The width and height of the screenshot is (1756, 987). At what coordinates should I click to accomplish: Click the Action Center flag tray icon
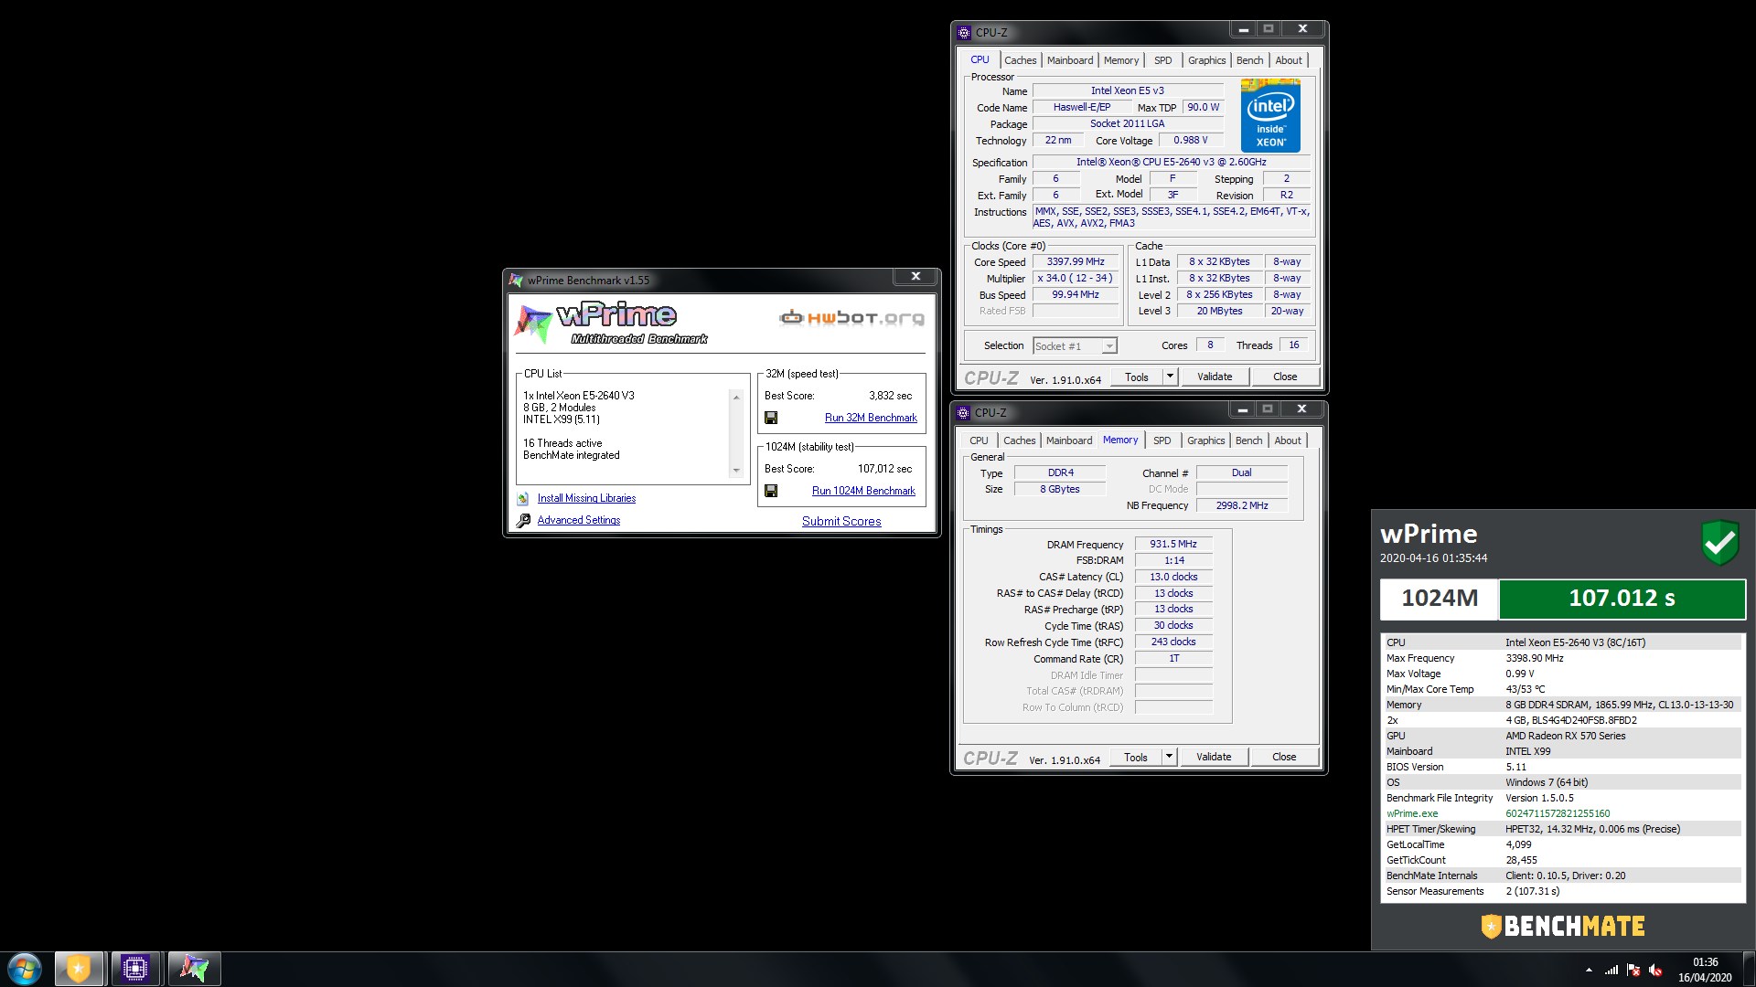point(1633,970)
